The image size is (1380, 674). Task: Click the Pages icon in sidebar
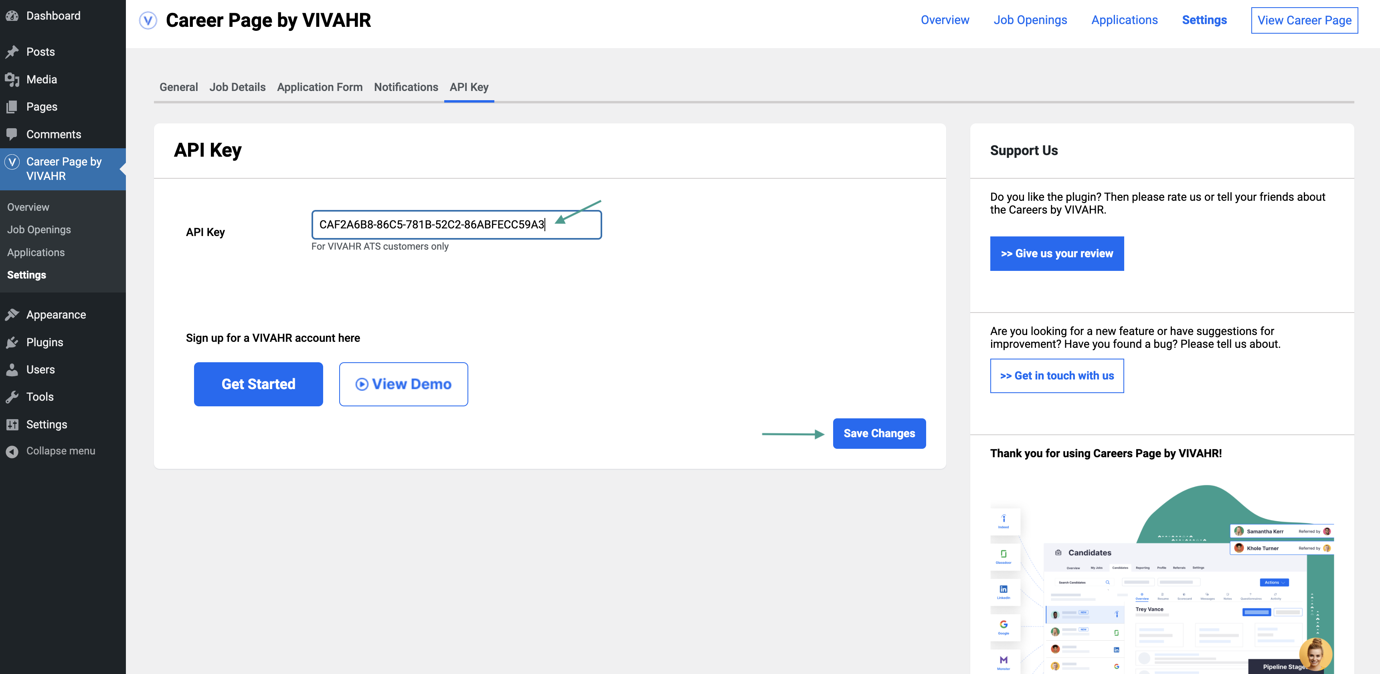point(12,107)
